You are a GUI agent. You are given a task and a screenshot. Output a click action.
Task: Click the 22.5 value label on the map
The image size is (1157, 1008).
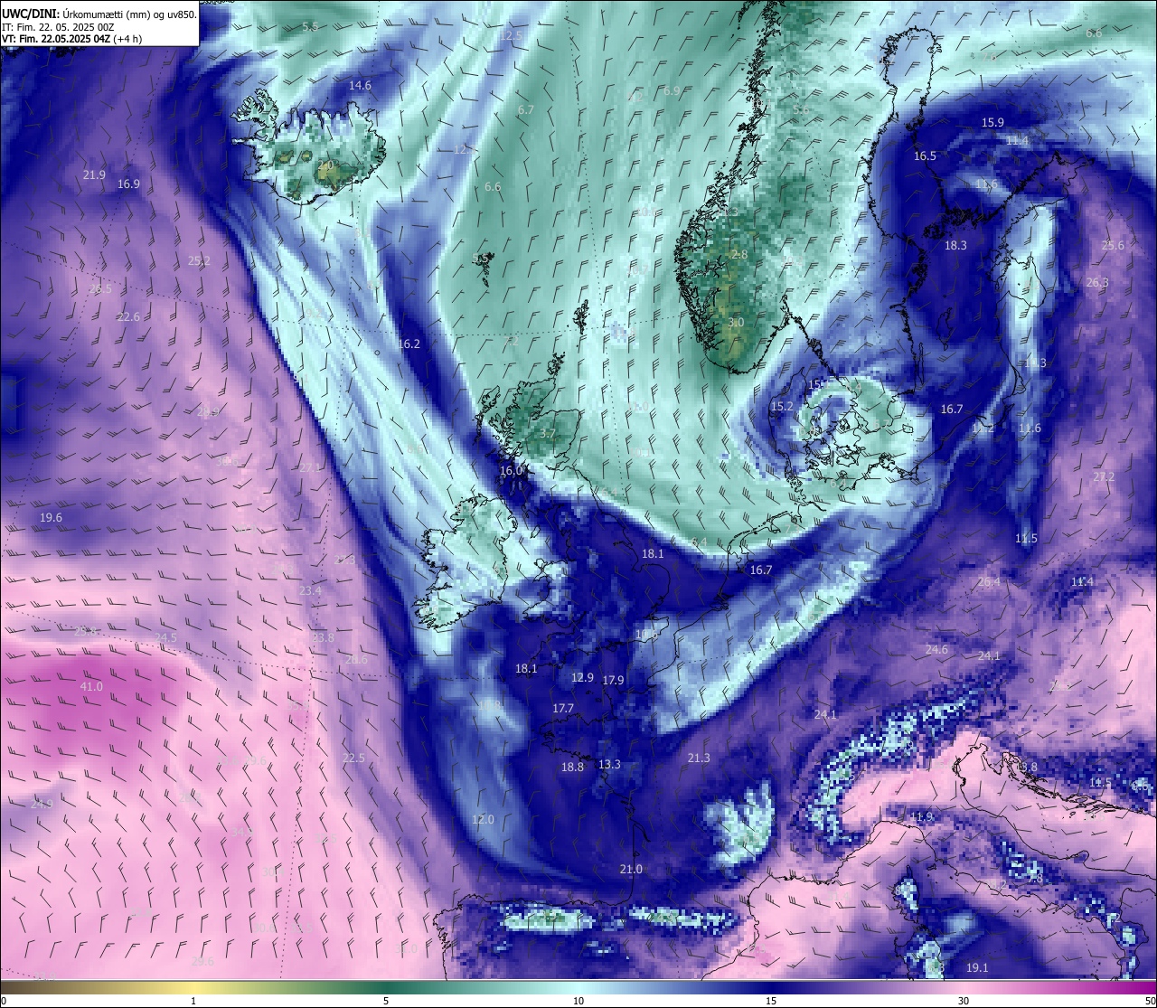click(353, 758)
